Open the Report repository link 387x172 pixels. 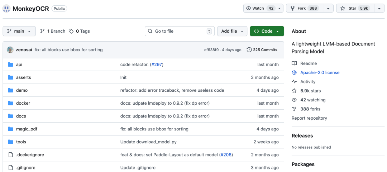pyautogui.click(x=309, y=118)
